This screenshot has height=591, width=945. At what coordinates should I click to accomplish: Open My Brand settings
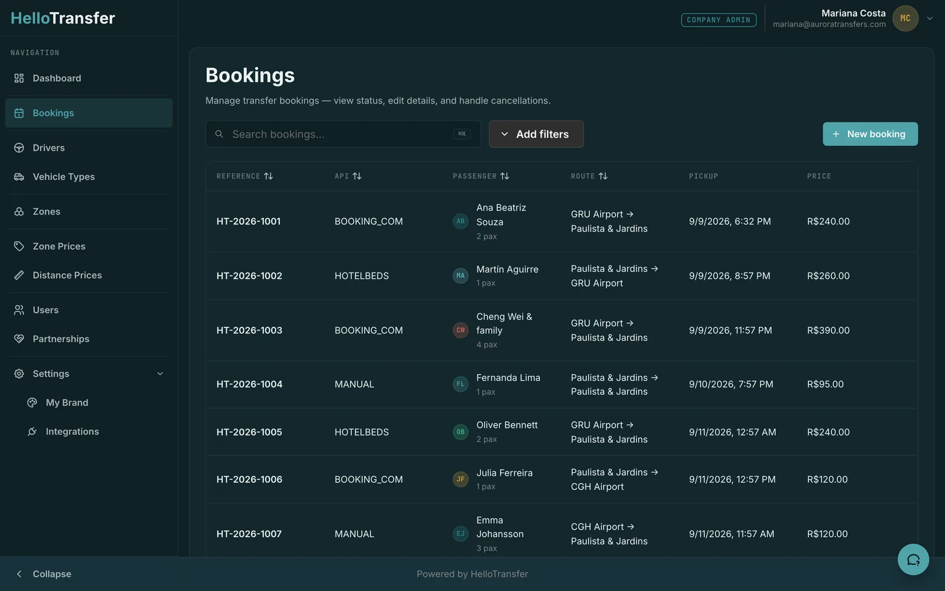pos(89,402)
